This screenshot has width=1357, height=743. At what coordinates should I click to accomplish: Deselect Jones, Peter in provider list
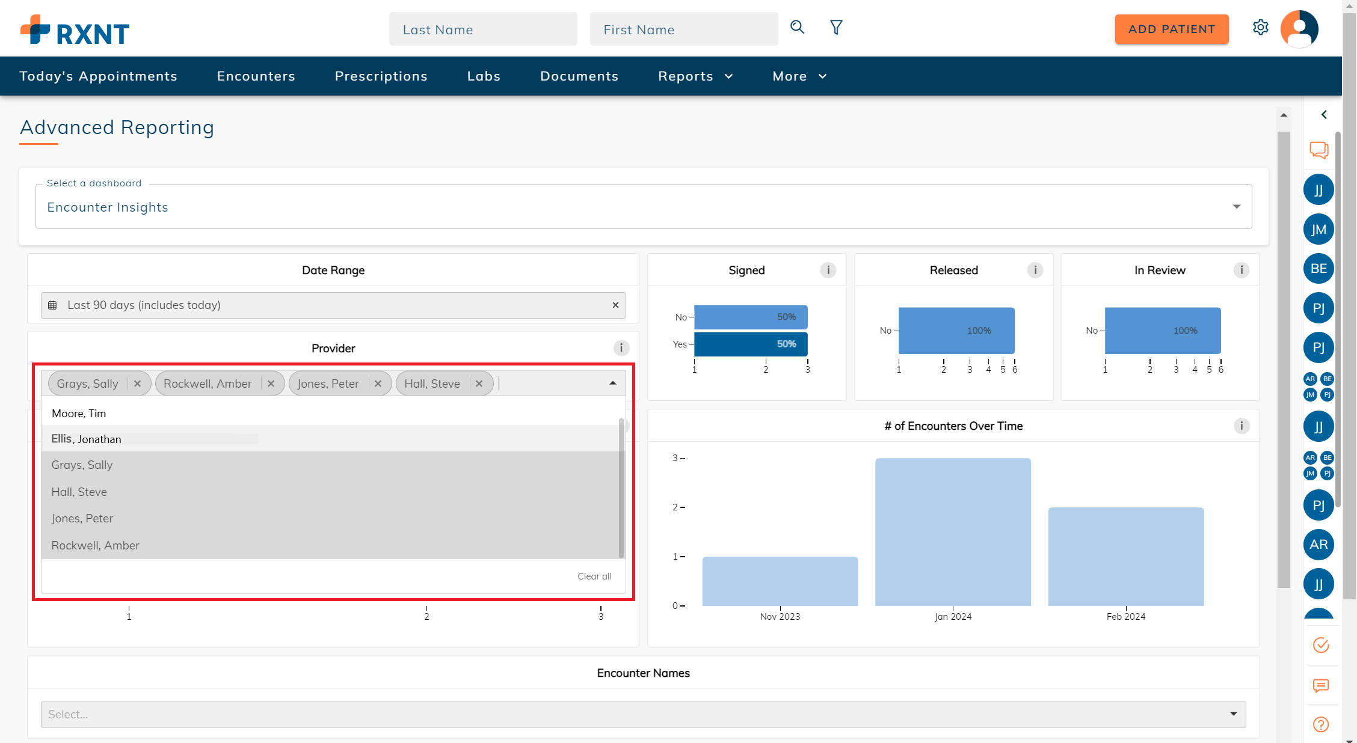(x=330, y=518)
